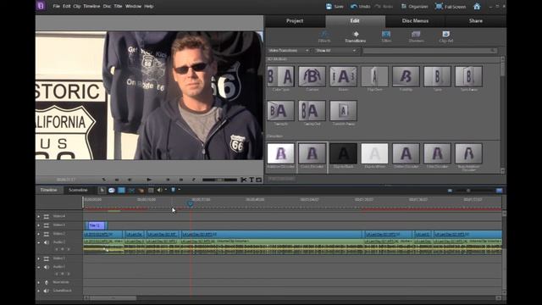The width and height of the screenshot is (542, 305).
Task: Choose the Doors 3D transition
Action: 343,76
